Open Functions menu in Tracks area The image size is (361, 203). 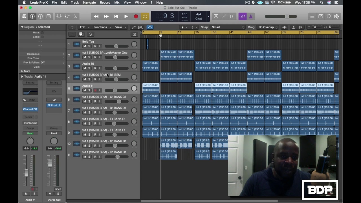click(x=102, y=27)
